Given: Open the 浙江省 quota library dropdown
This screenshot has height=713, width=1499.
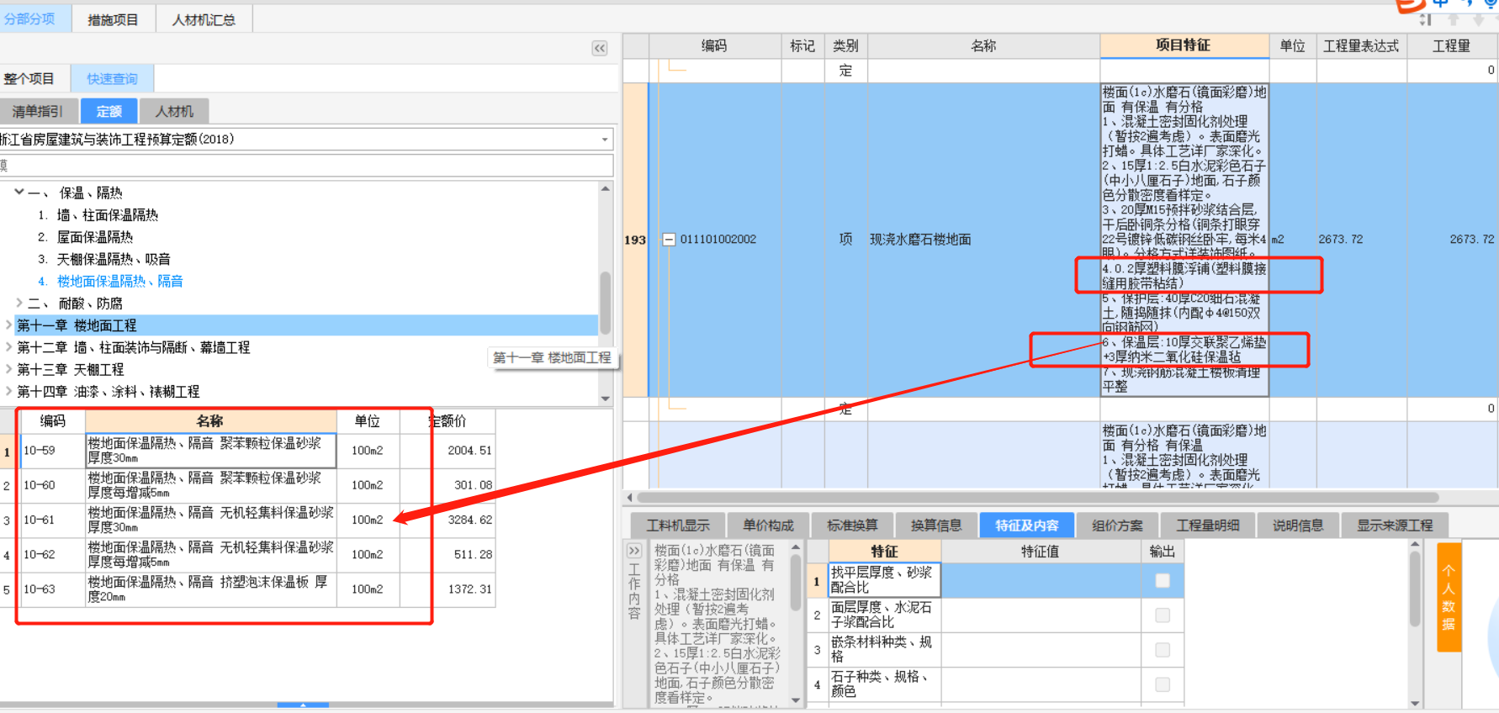Looking at the screenshot, I should pos(605,140).
